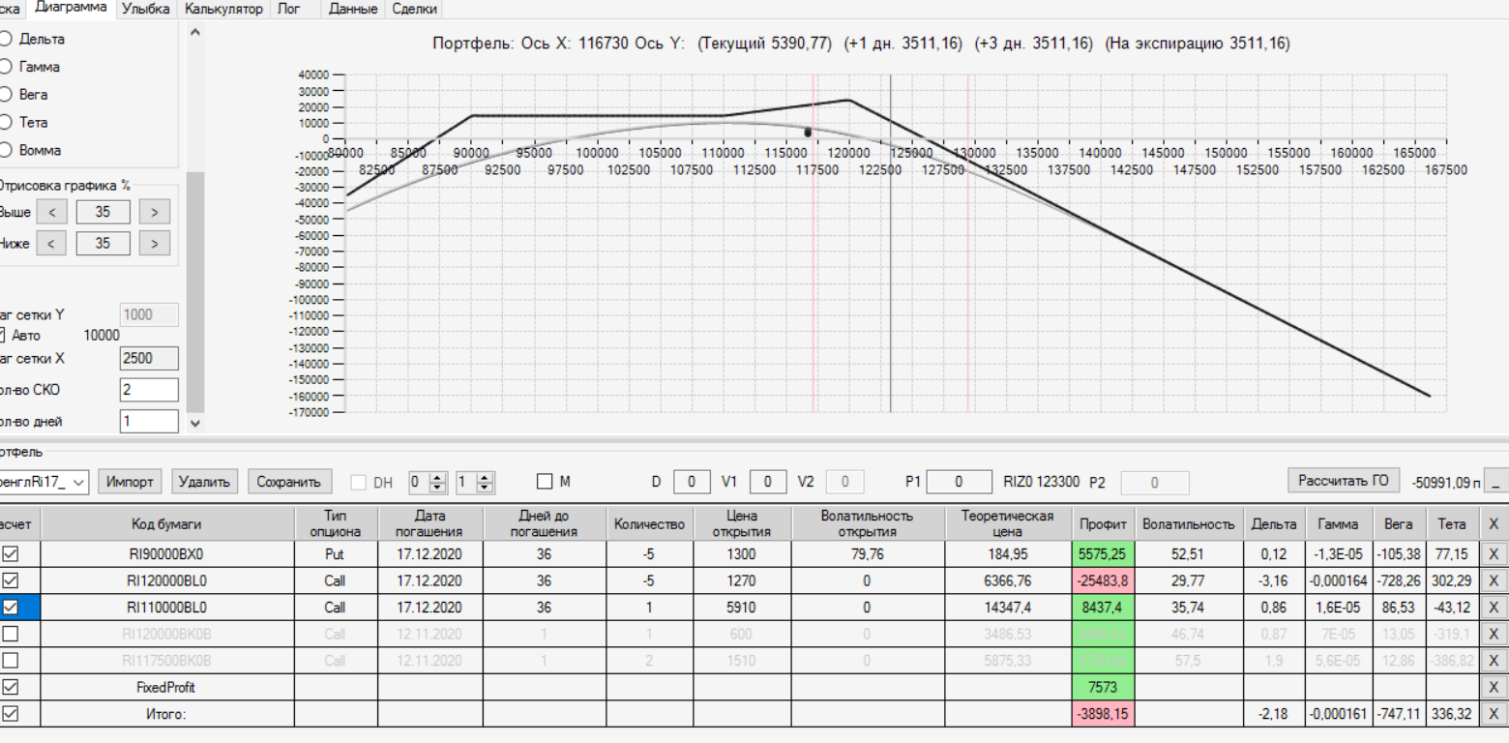Click the underscore collapse button beside margin value
The width and height of the screenshot is (1509, 743).
point(1497,482)
